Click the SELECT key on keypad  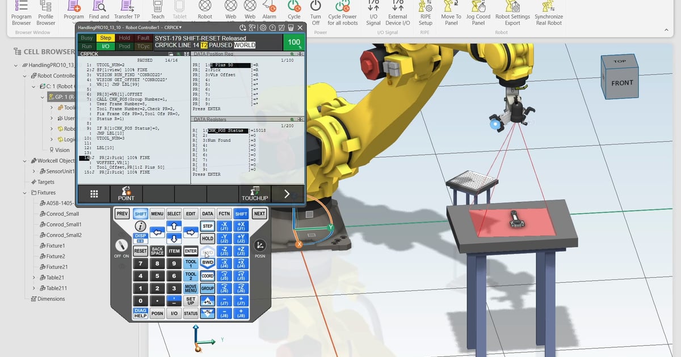(174, 214)
